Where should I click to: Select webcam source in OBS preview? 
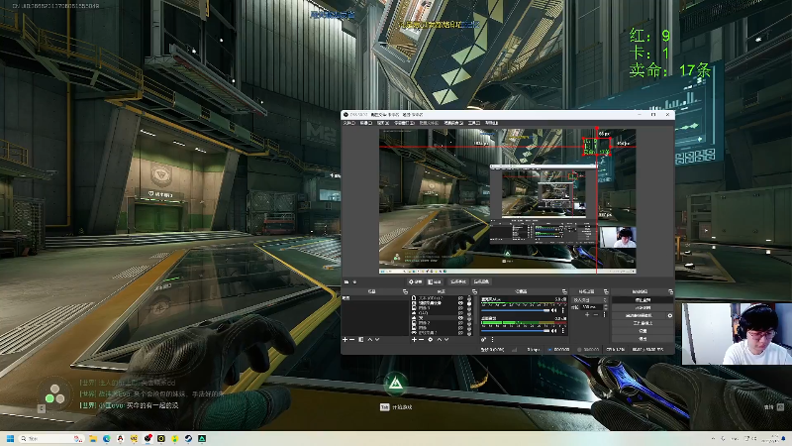click(x=617, y=238)
